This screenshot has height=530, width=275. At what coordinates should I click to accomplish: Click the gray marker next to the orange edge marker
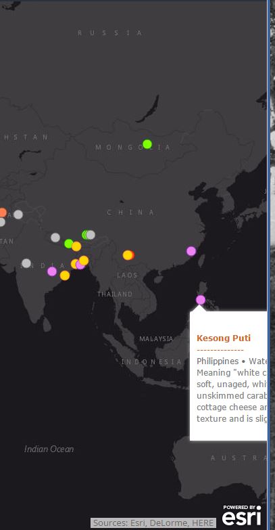[18, 215]
